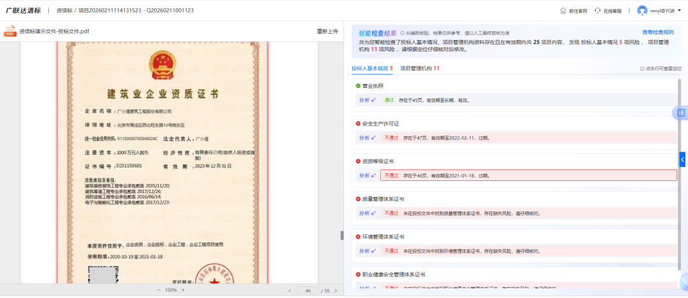Click the 点击行可查看定位 hint text
The image size is (688, 298).
pos(663,69)
